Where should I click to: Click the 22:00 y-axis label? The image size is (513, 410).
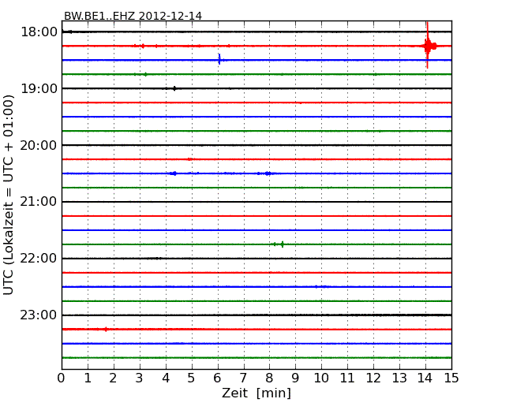(39, 259)
